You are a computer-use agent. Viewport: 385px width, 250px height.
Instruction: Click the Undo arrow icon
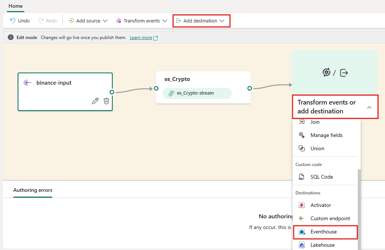[13, 21]
